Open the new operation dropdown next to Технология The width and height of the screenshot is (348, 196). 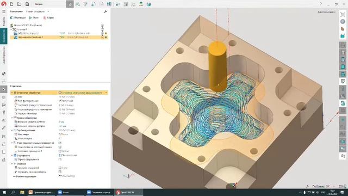tap(48, 11)
